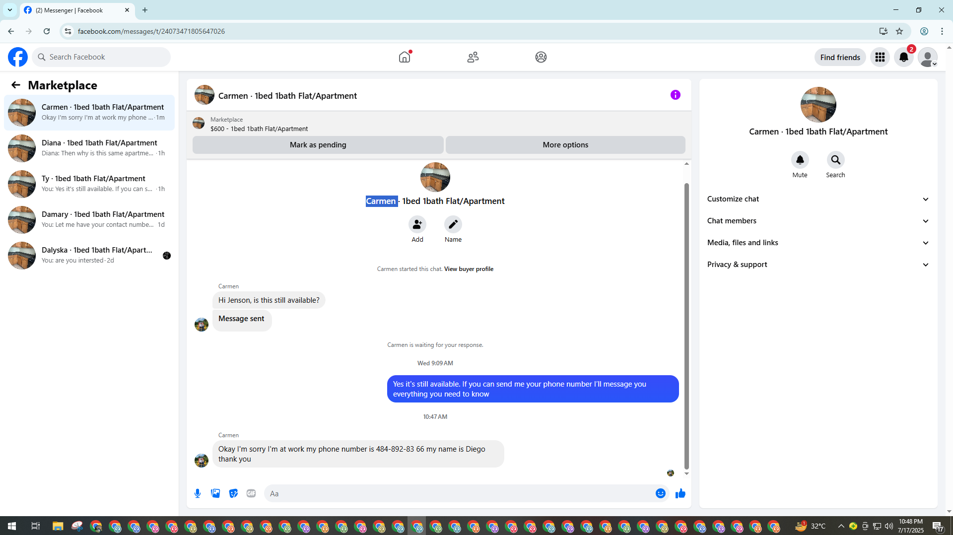Open a new browser tab

point(145,10)
